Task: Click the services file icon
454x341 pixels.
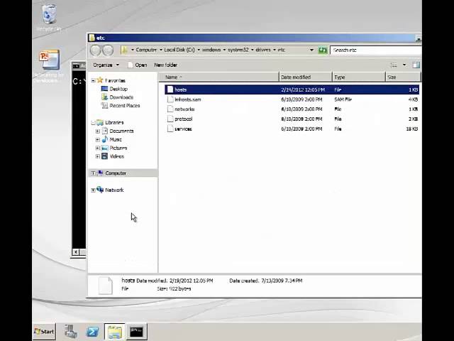Action: tap(170, 129)
